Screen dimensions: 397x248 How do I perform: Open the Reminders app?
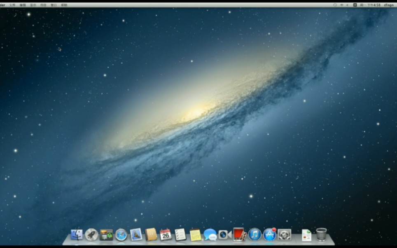point(180,236)
